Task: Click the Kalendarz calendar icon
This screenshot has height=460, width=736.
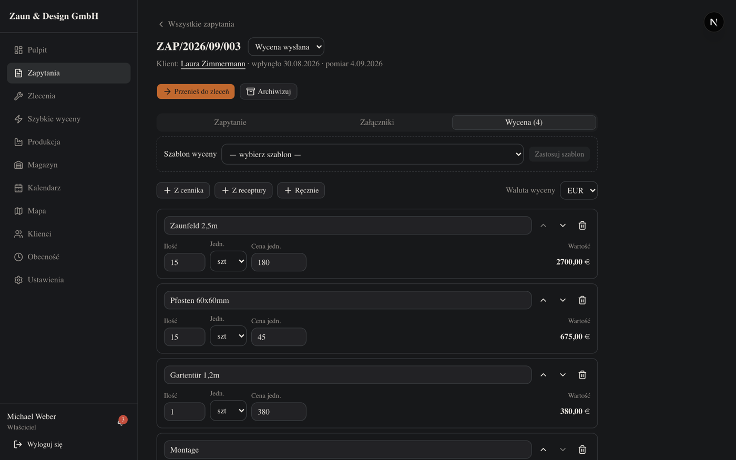Action: tap(18, 188)
